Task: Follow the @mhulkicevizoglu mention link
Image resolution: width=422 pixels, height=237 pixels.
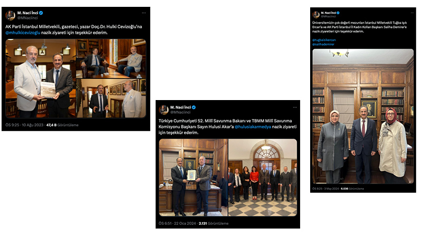Action: [x=23, y=33]
